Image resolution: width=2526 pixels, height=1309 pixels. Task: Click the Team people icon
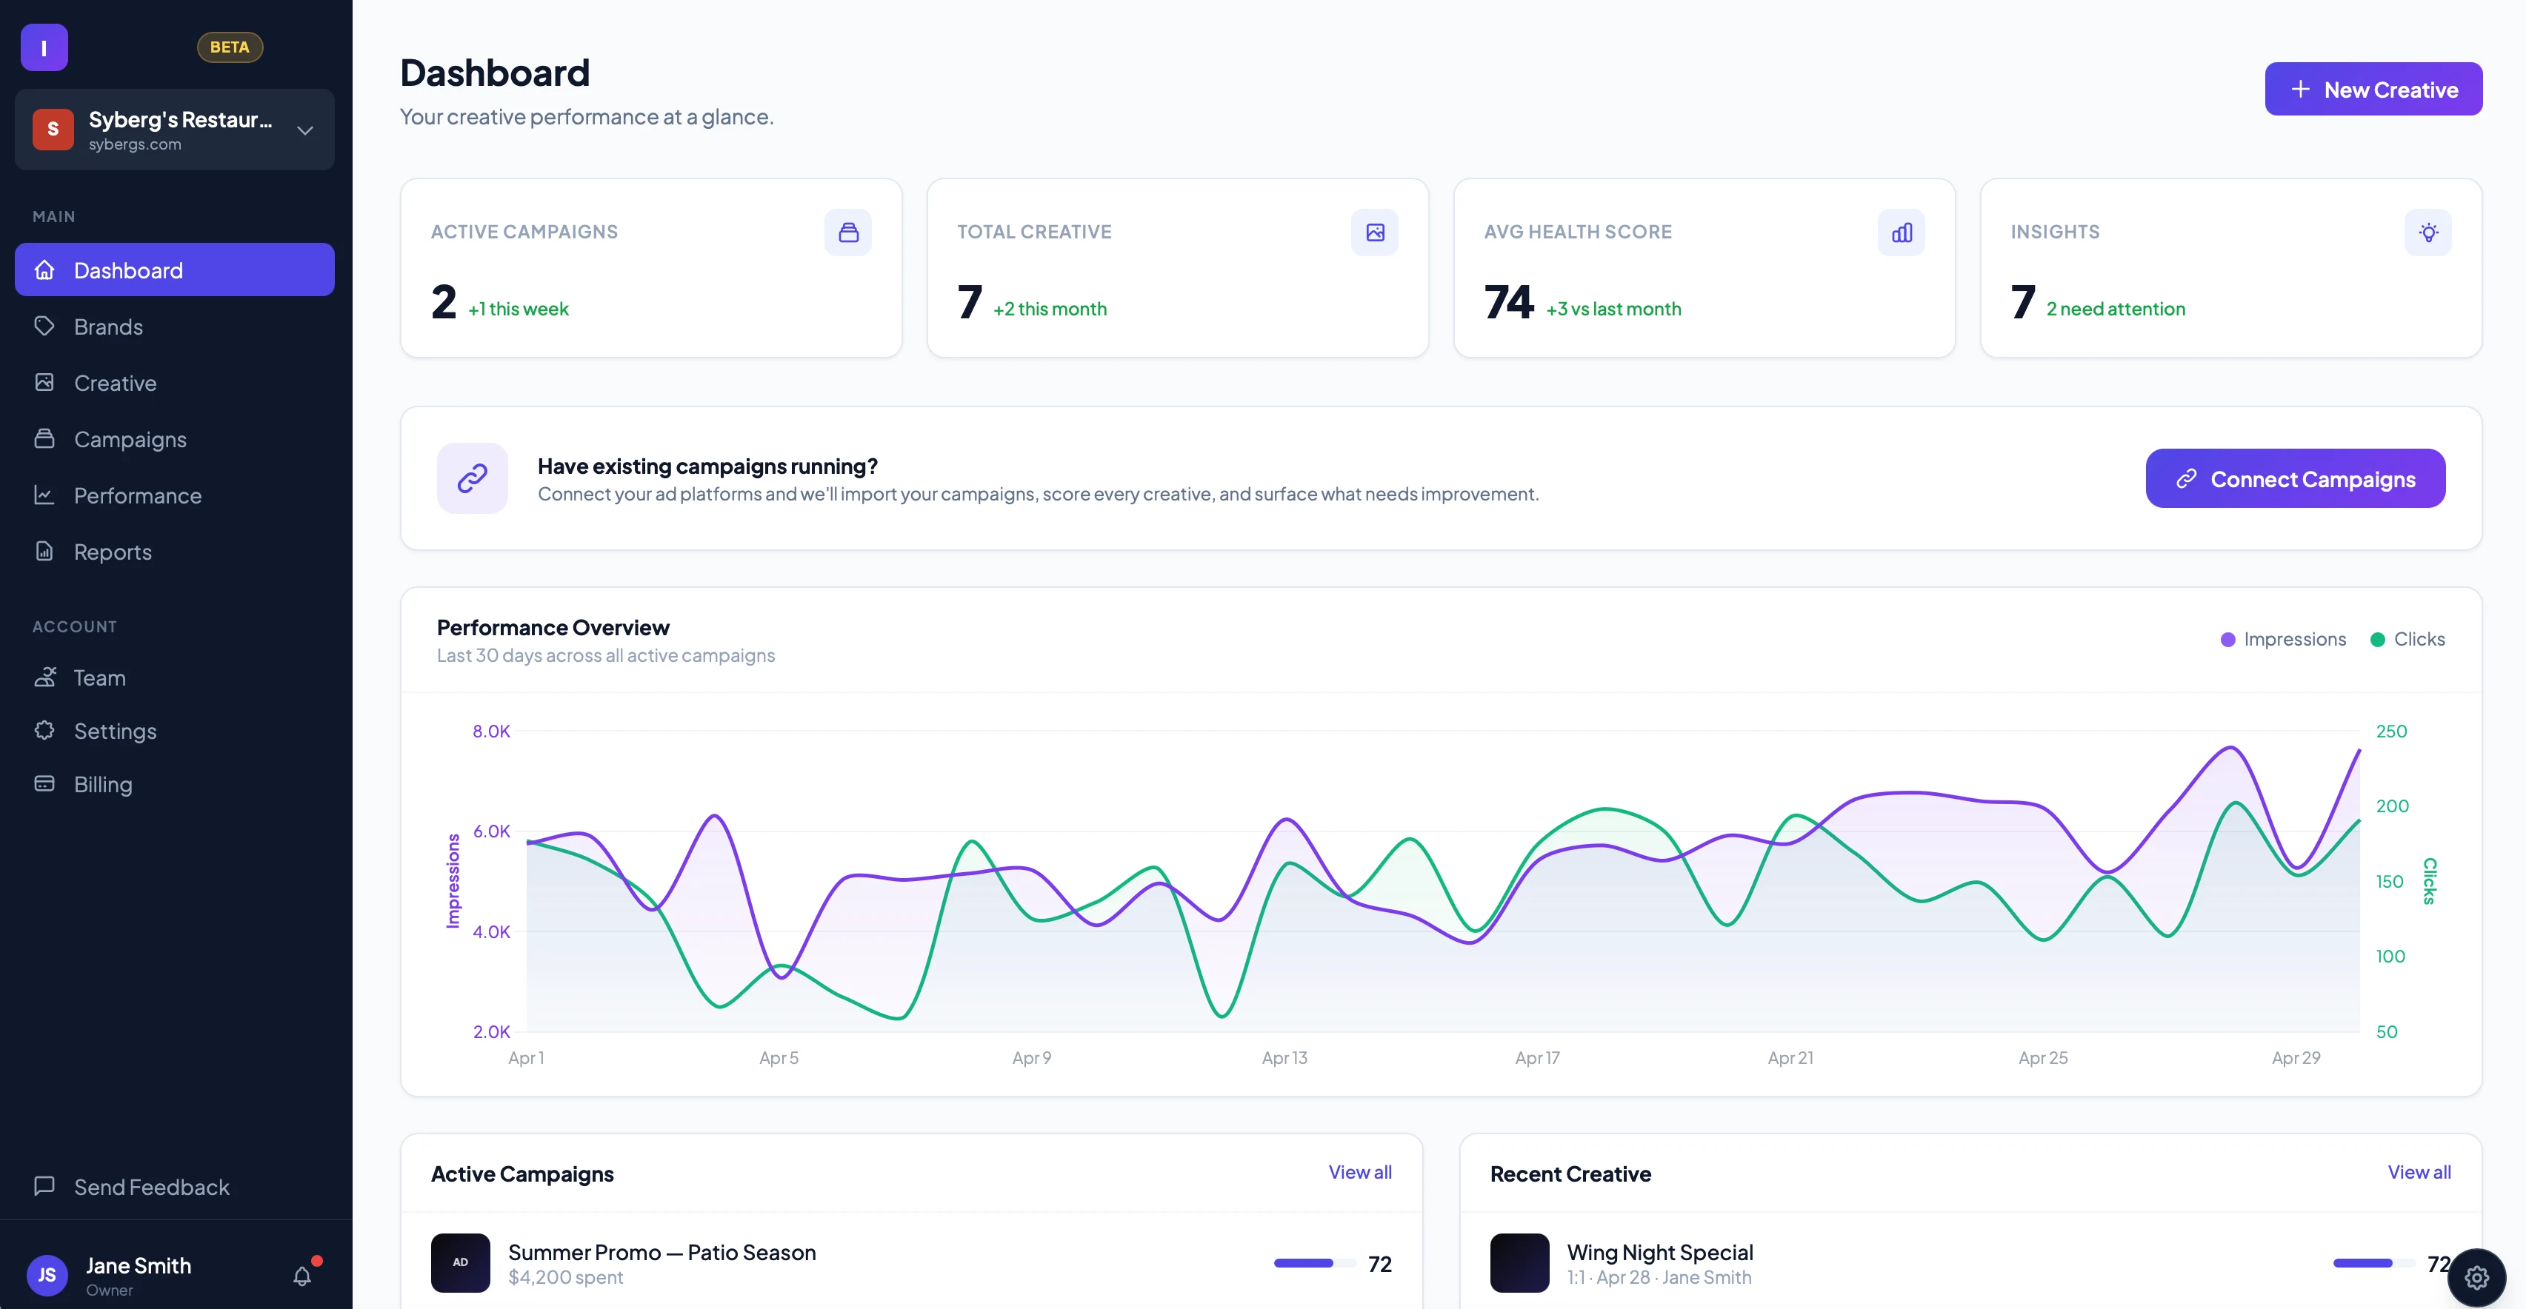coord(44,677)
